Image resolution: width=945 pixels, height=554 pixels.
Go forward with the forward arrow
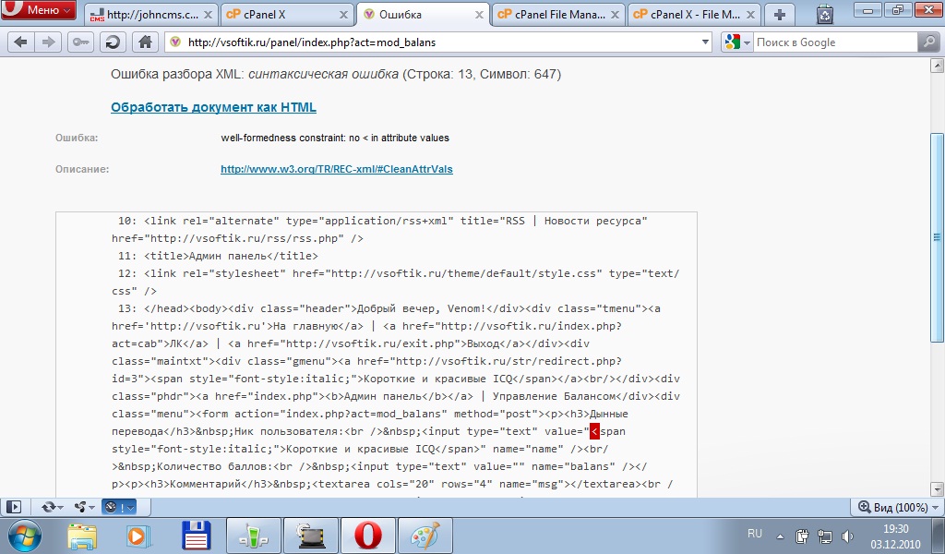click(x=48, y=42)
